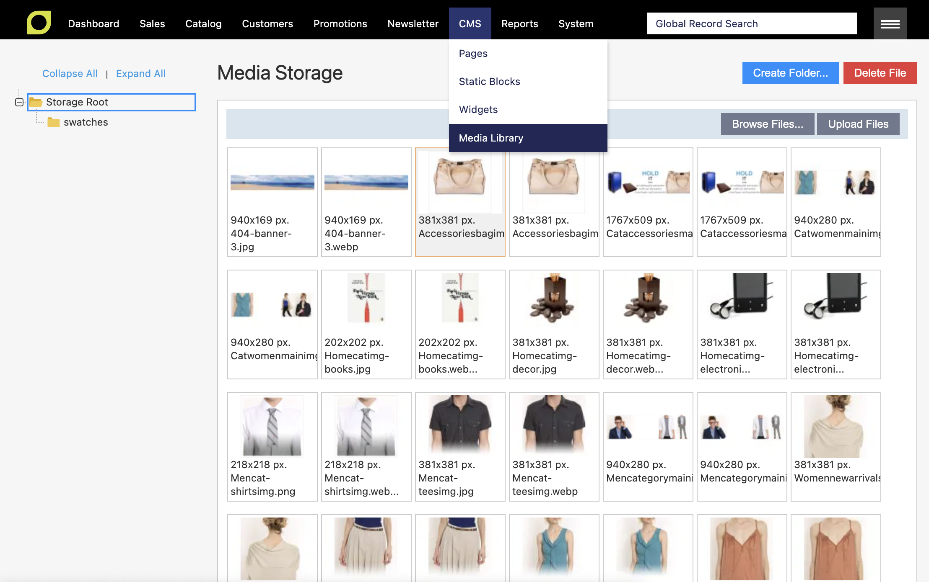Viewport: 929px width, 582px height.
Task: Click the red Delete File button
Action: tap(880, 73)
